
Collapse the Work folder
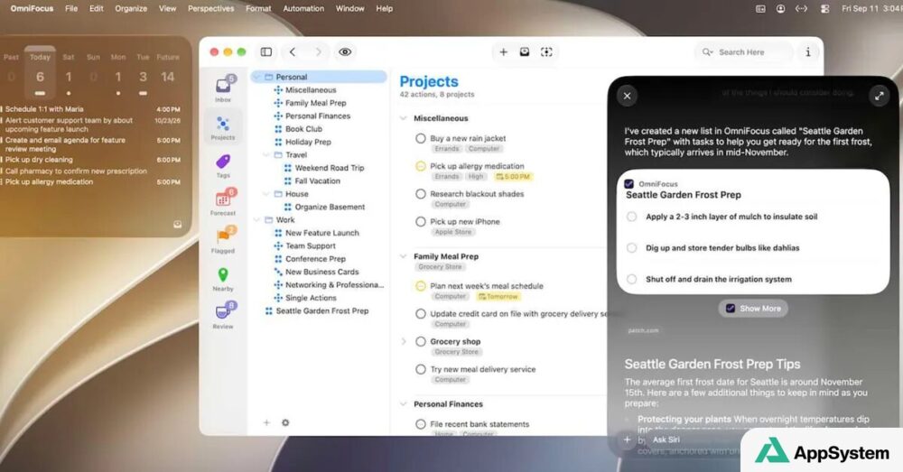coord(257,220)
